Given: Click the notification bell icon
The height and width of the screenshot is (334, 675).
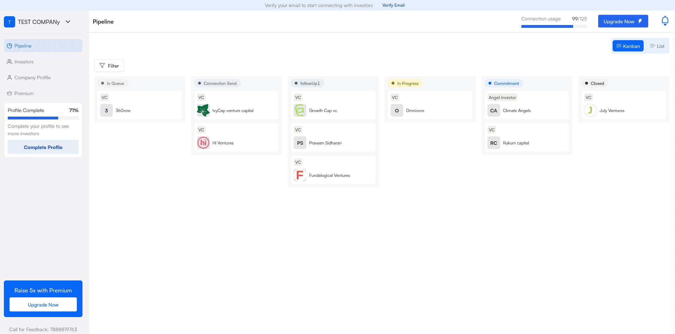Looking at the screenshot, I should point(665,21).
